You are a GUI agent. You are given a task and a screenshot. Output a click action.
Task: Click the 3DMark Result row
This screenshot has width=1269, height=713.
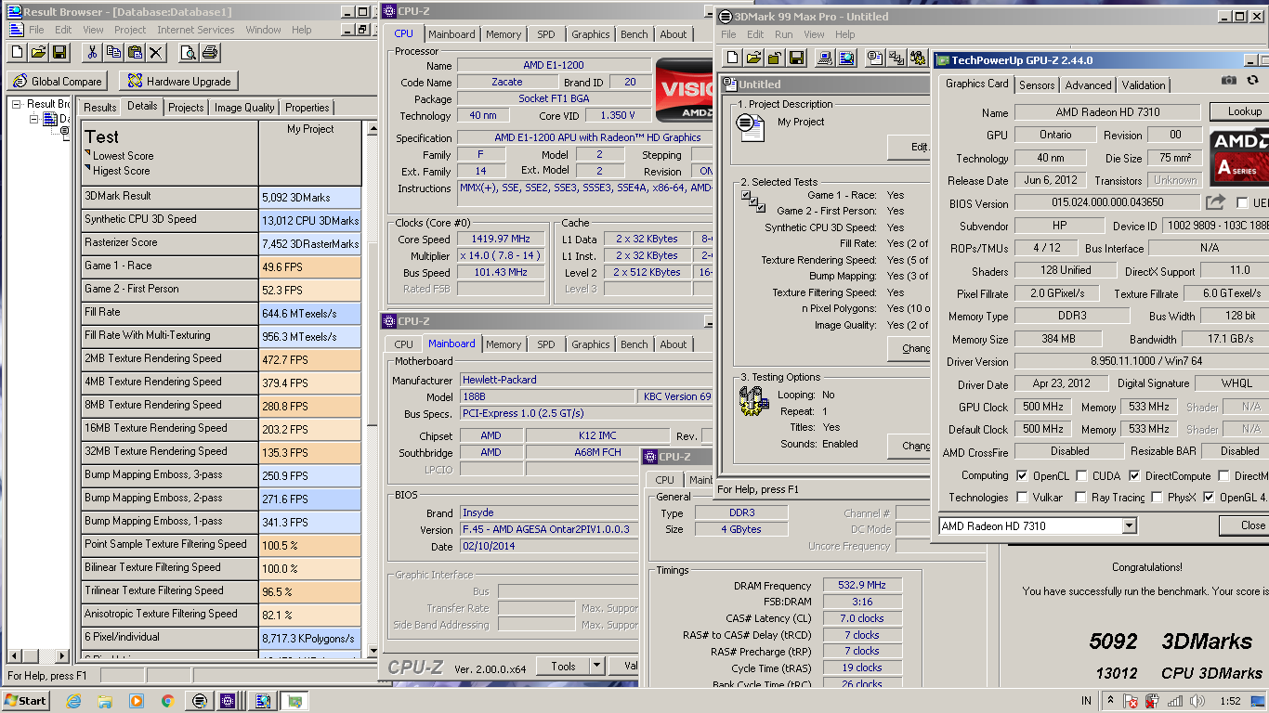pos(221,197)
